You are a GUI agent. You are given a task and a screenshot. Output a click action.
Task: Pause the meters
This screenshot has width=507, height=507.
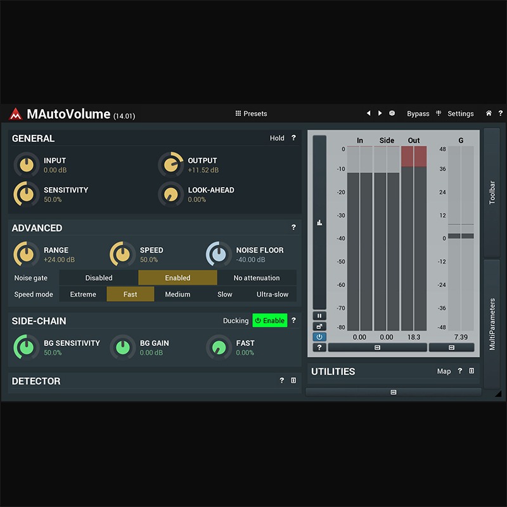point(319,316)
